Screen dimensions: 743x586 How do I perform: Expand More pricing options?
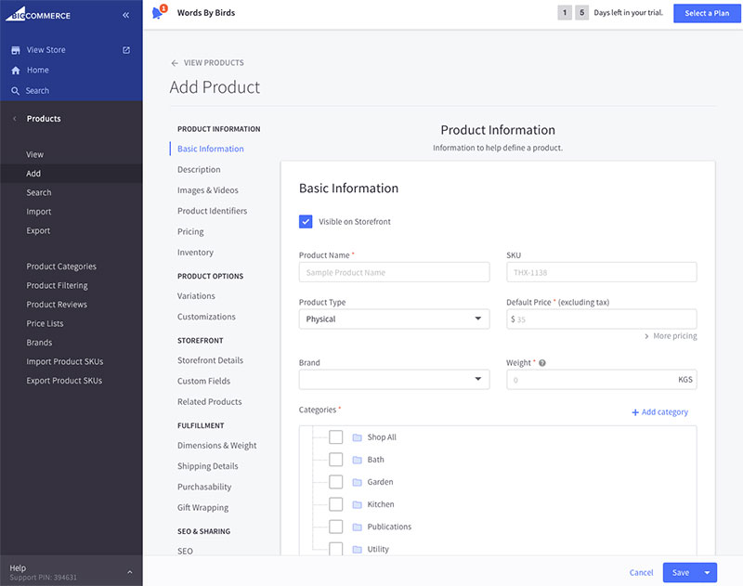tap(671, 336)
